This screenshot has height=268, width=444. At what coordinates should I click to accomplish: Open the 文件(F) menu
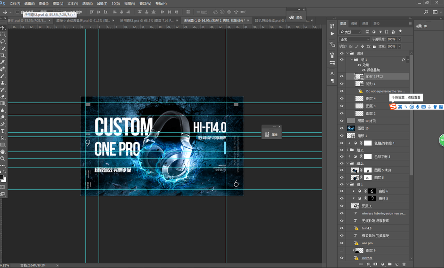point(15,4)
